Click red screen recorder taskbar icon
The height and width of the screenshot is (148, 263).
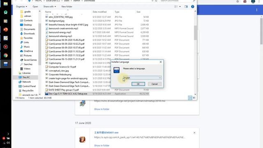pyautogui.click(x=5, y=47)
